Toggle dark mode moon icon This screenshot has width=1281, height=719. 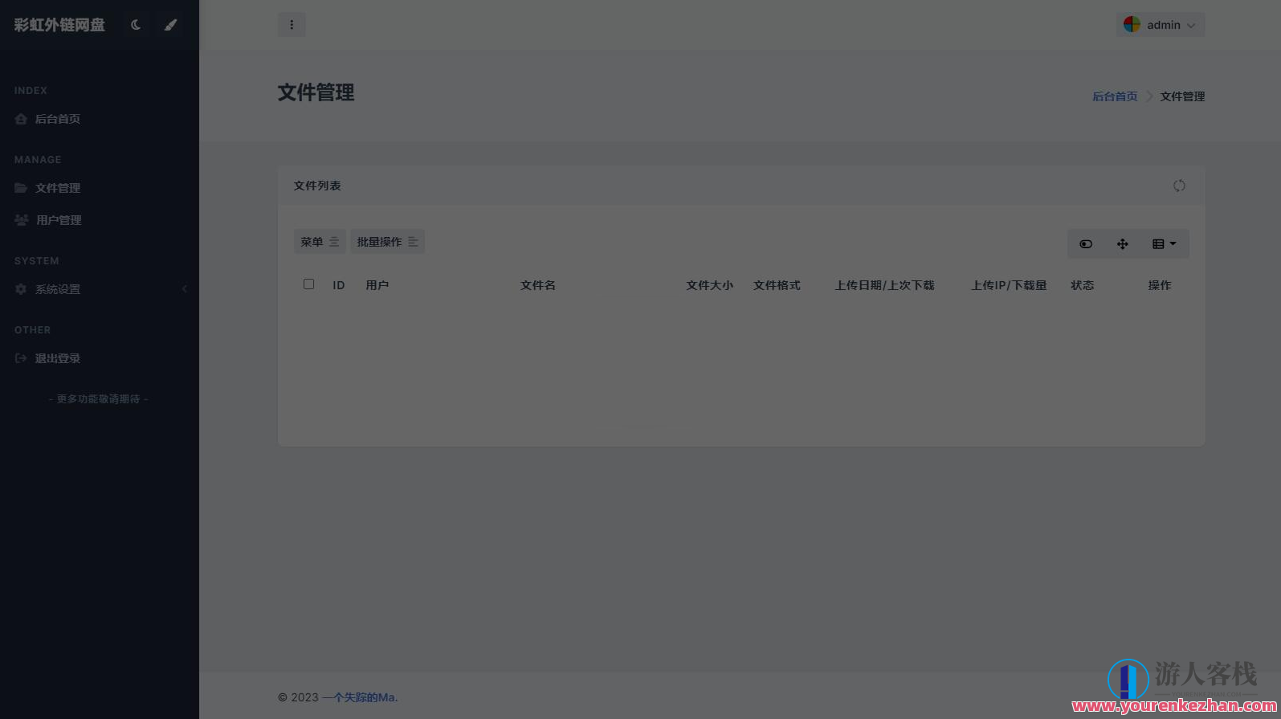(136, 25)
